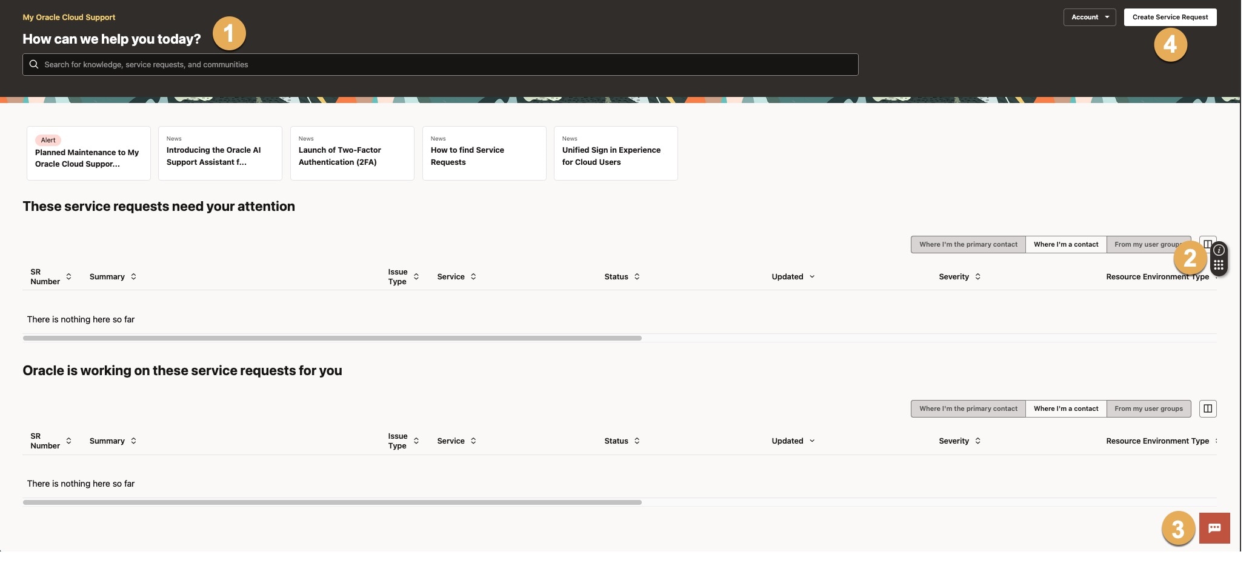Sort attention table by Status

637,276
